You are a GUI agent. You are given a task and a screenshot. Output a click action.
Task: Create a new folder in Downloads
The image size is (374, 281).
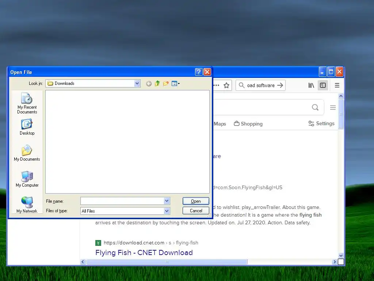(x=166, y=83)
